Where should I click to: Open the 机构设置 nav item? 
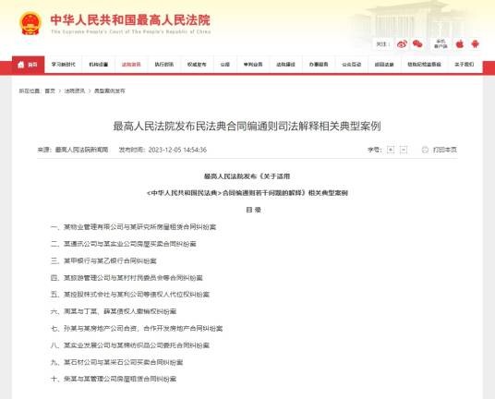point(99,65)
